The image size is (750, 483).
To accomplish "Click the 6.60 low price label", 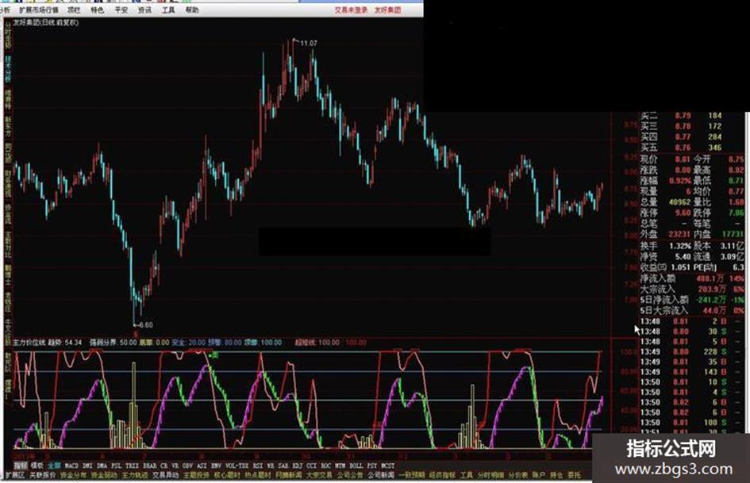I will point(146,324).
